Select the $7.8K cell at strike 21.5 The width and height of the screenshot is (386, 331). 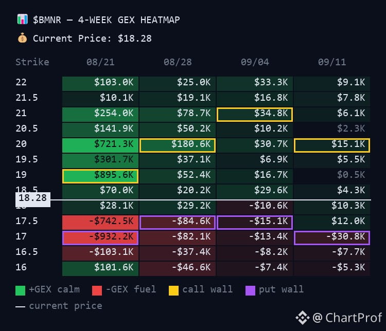coord(332,99)
